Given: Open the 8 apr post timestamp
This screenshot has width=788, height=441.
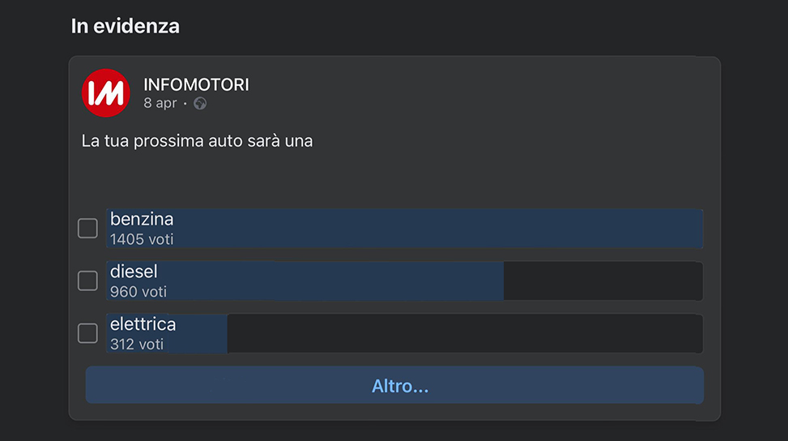Looking at the screenshot, I should [x=160, y=103].
